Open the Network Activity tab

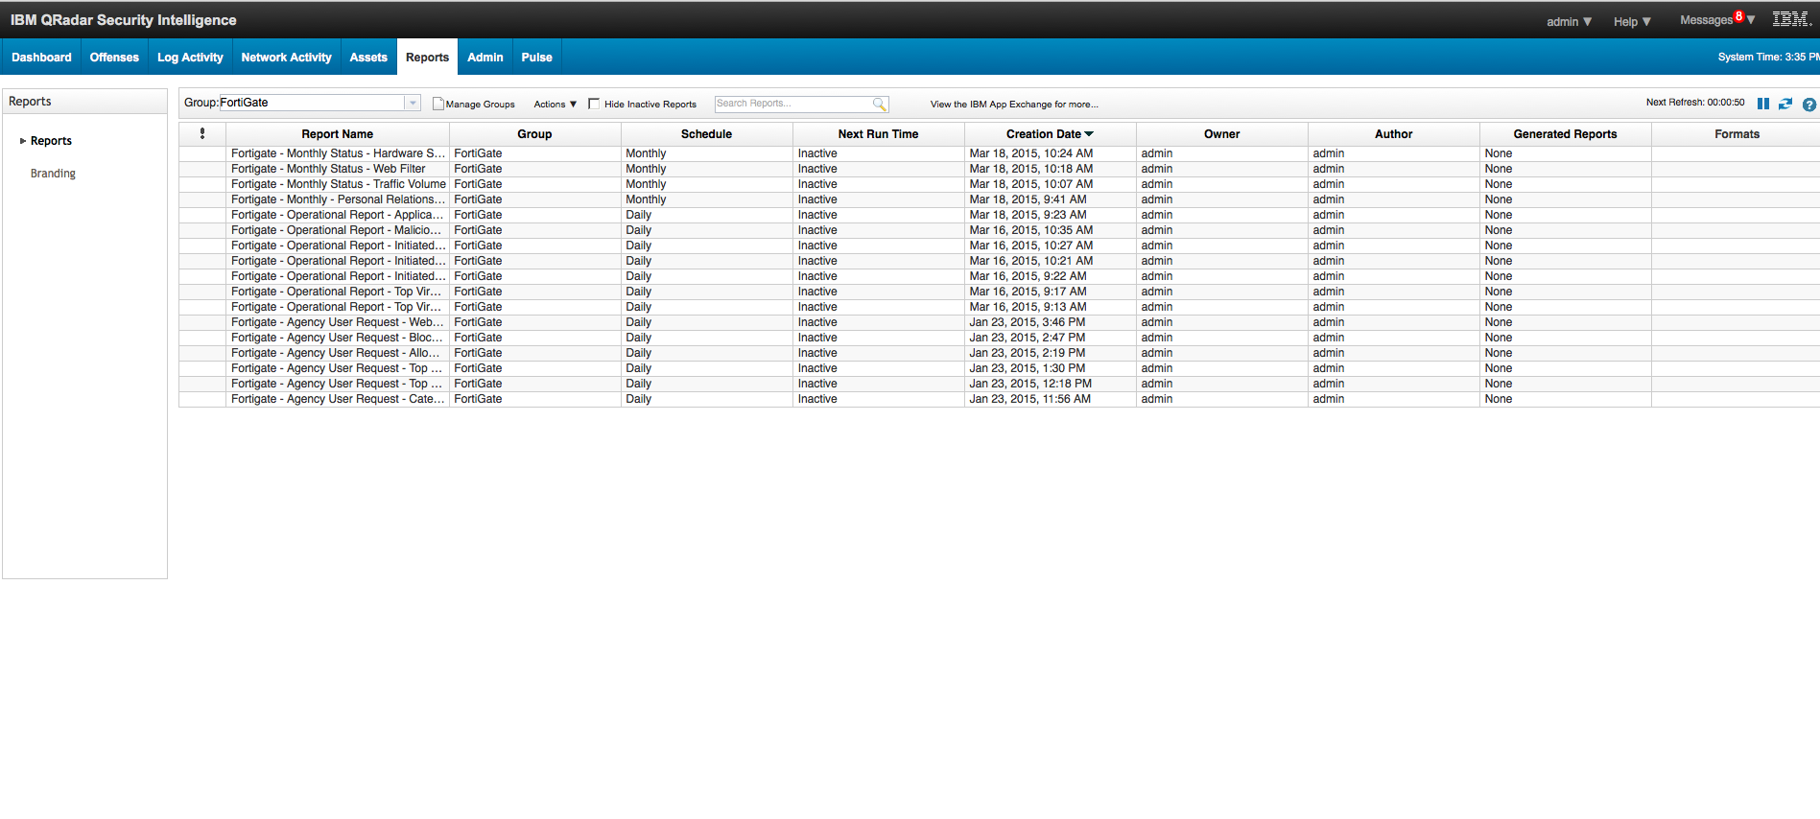286,58
